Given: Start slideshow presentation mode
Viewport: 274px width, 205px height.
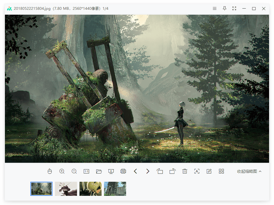Looking at the screenshot, I should pyautogui.click(x=111, y=171).
